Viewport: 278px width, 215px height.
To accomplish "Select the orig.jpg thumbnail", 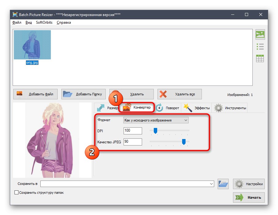I will (x=32, y=45).
